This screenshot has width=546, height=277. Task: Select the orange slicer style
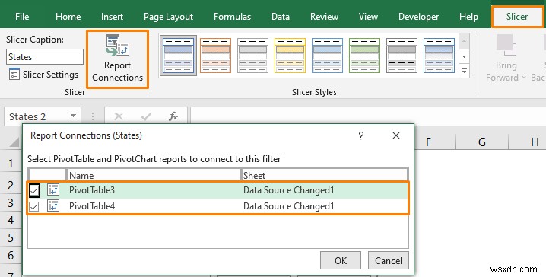pyautogui.click(x=215, y=56)
